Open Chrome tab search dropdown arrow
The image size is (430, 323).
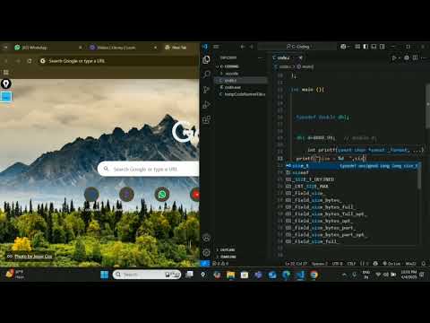[x=5, y=48]
